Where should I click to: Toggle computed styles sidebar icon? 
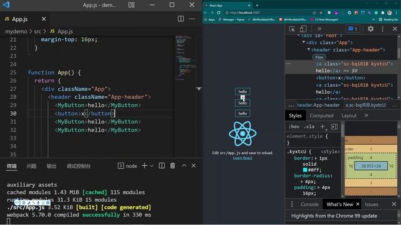334,126
